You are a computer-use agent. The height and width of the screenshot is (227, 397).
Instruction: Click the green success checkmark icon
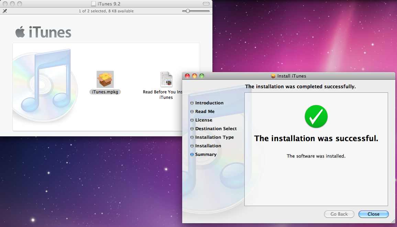click(x=316, y=116)
